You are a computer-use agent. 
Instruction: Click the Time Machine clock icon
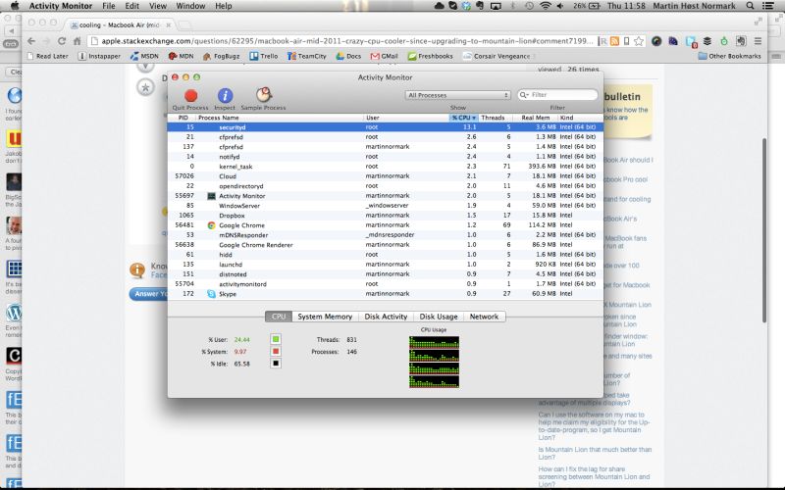click(529, 6)
